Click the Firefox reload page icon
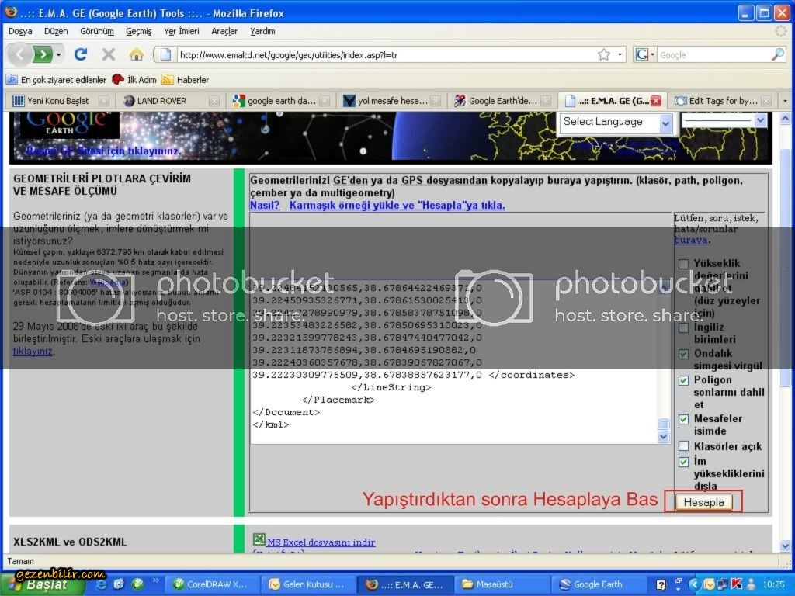Screen dimensions: 795x596 (x=80, y=55)
